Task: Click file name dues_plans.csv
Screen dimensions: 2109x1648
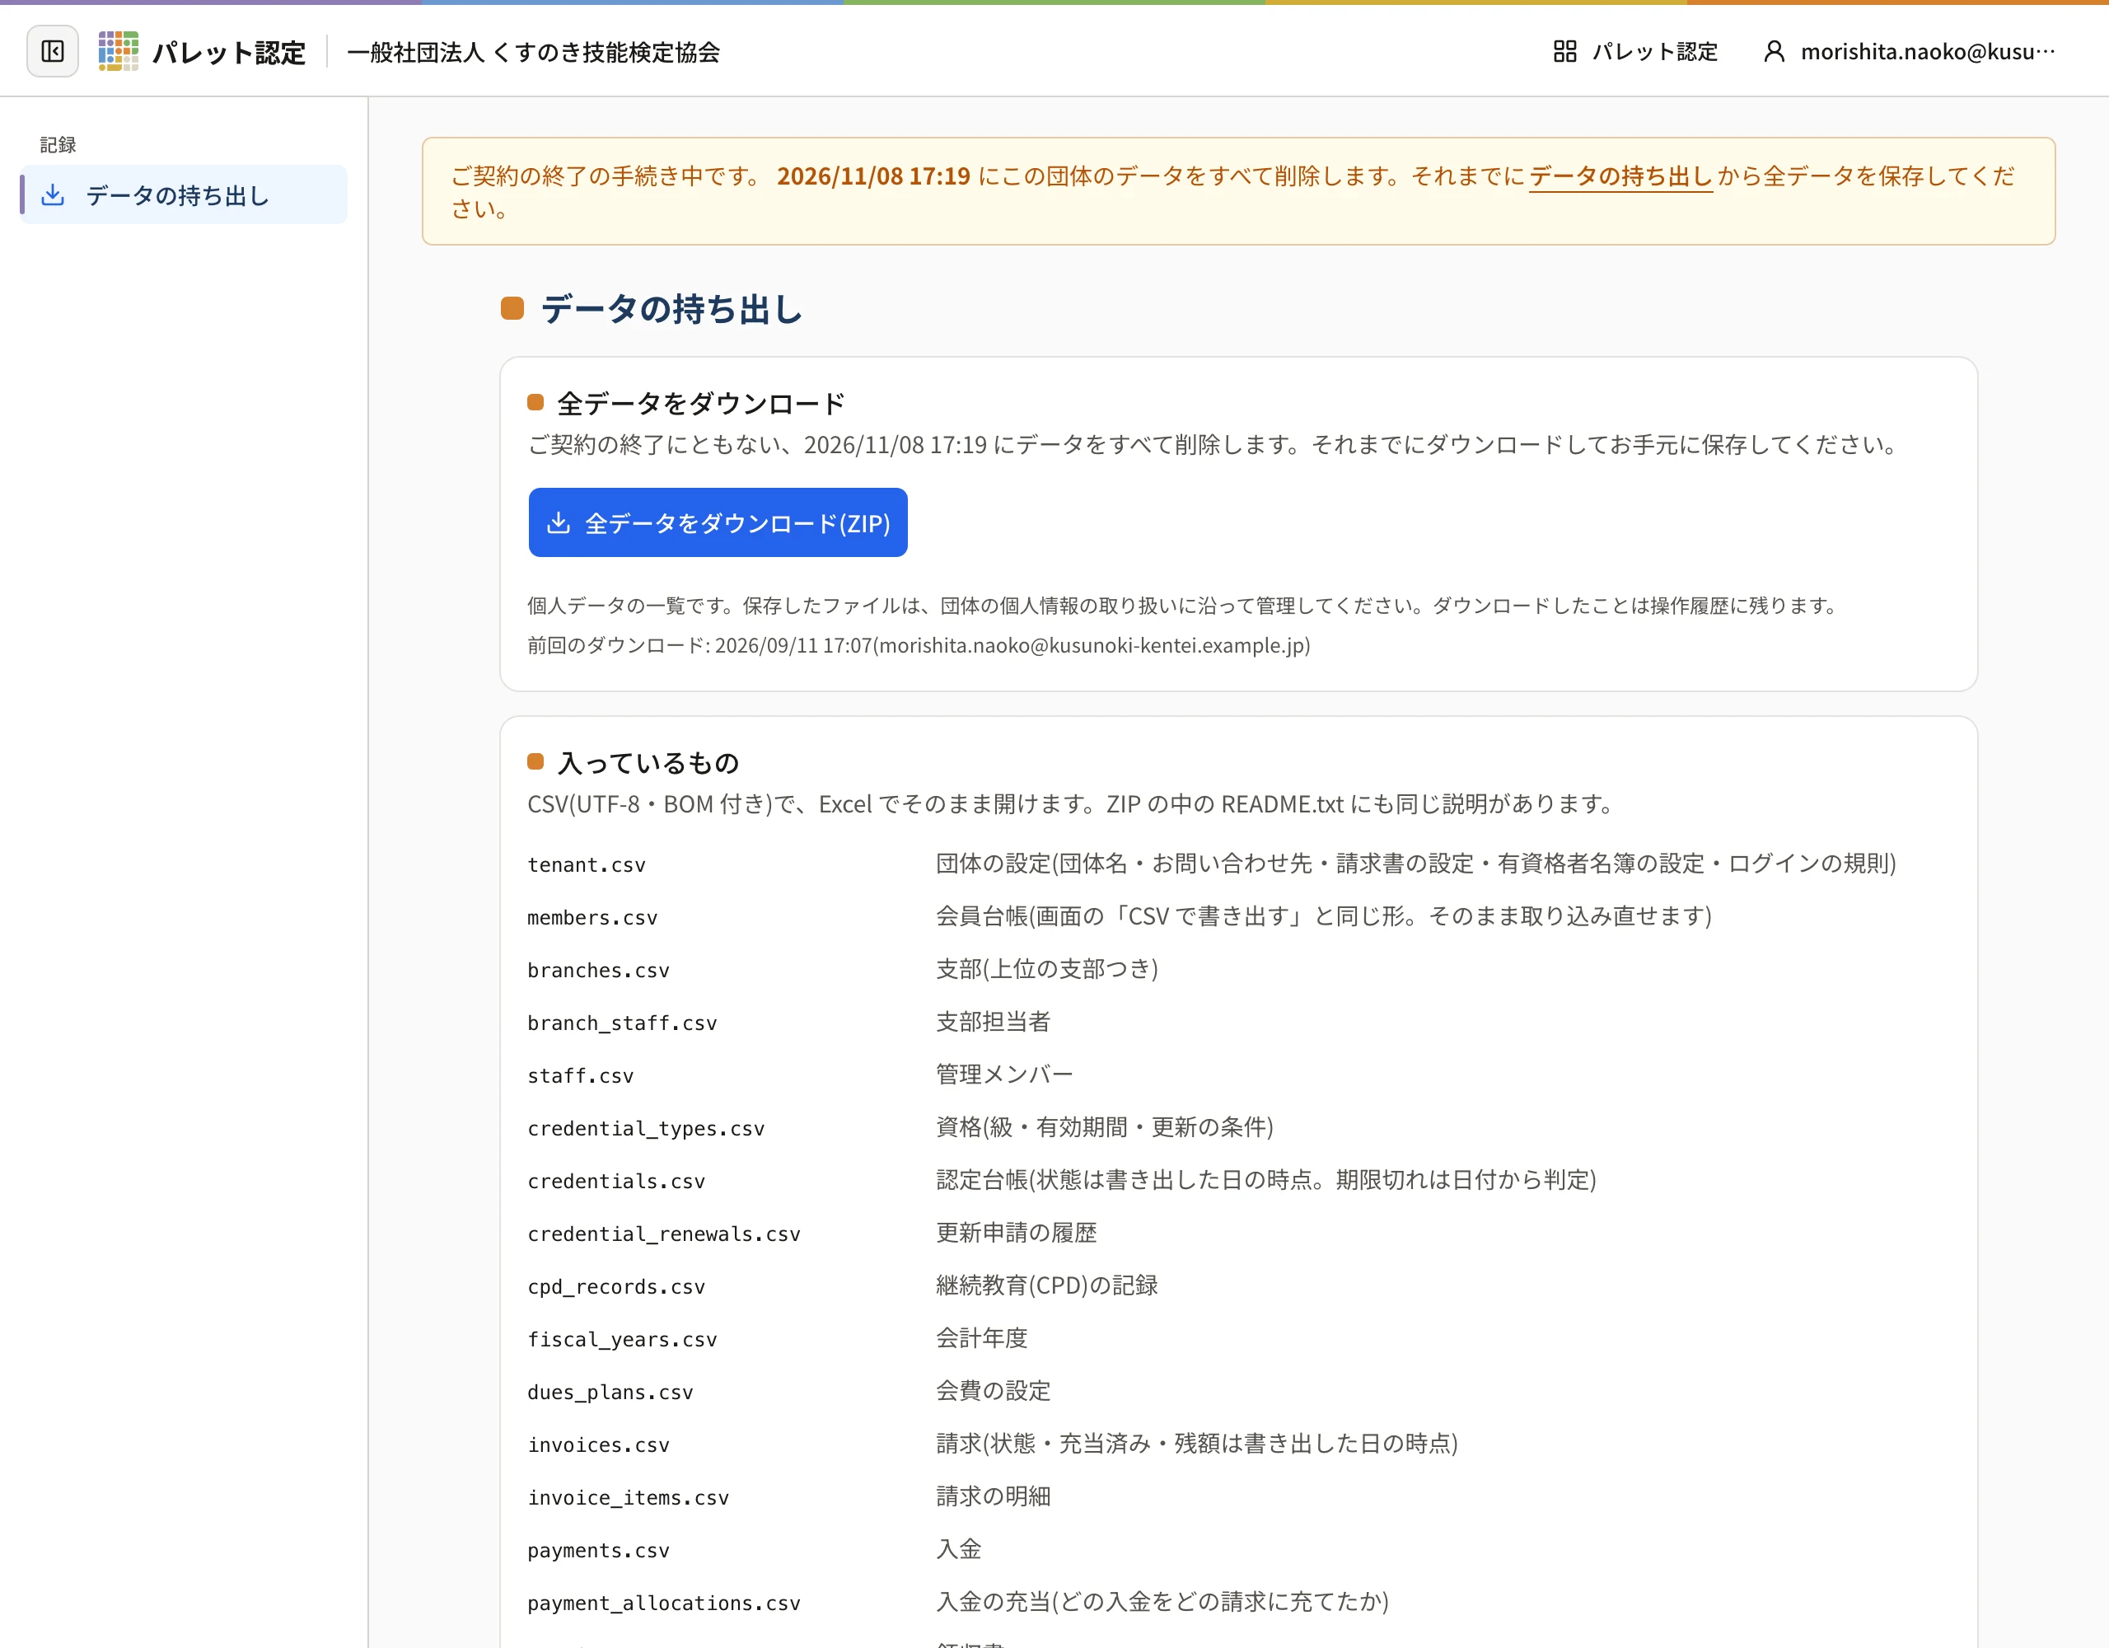Action: coord(610,1392)
